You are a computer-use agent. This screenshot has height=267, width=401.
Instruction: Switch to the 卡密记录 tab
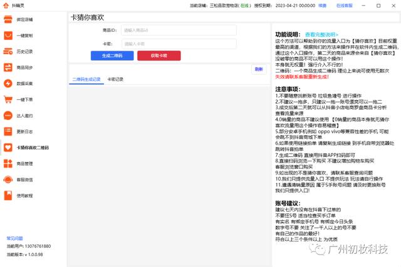[x=115, y=79]
